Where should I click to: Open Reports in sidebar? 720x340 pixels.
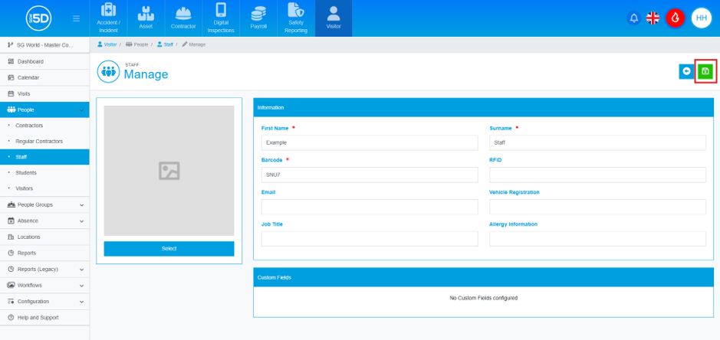(44, 253)
